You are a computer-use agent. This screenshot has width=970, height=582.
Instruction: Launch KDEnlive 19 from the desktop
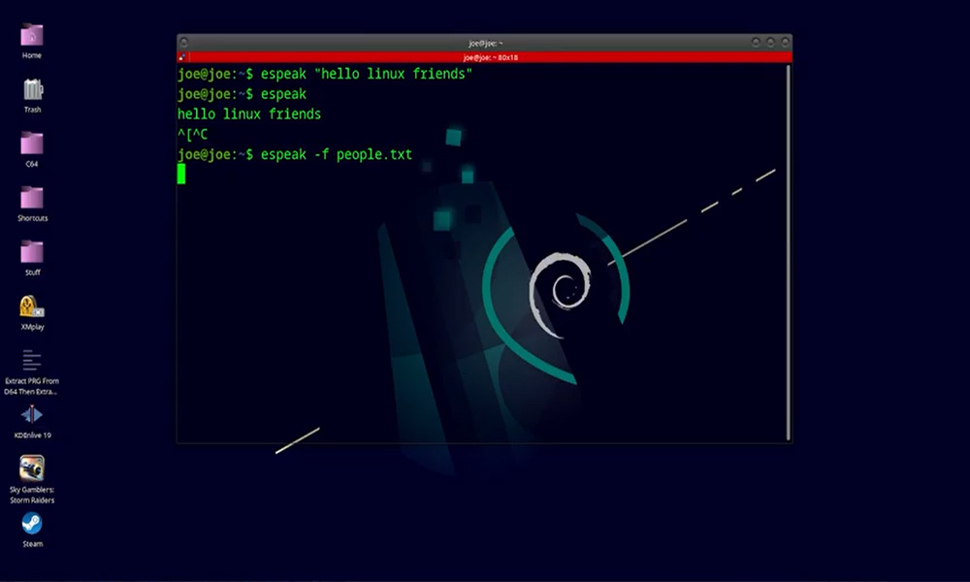pyautogui.click(x=32, y=415)
